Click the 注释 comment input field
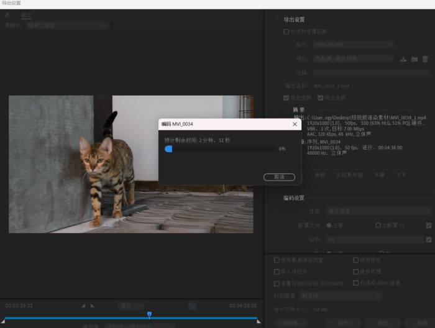Screen dimensions: 435x328 pyautogui.click(x=372, y=73)
